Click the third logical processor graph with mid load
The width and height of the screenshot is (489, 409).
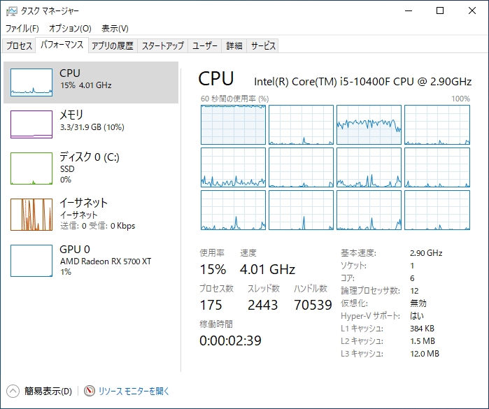pyautogui.click(x=369, y=124)
